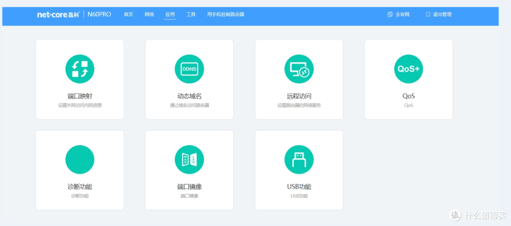
Task: Click the 远程访问 card title
Action: 299,96
